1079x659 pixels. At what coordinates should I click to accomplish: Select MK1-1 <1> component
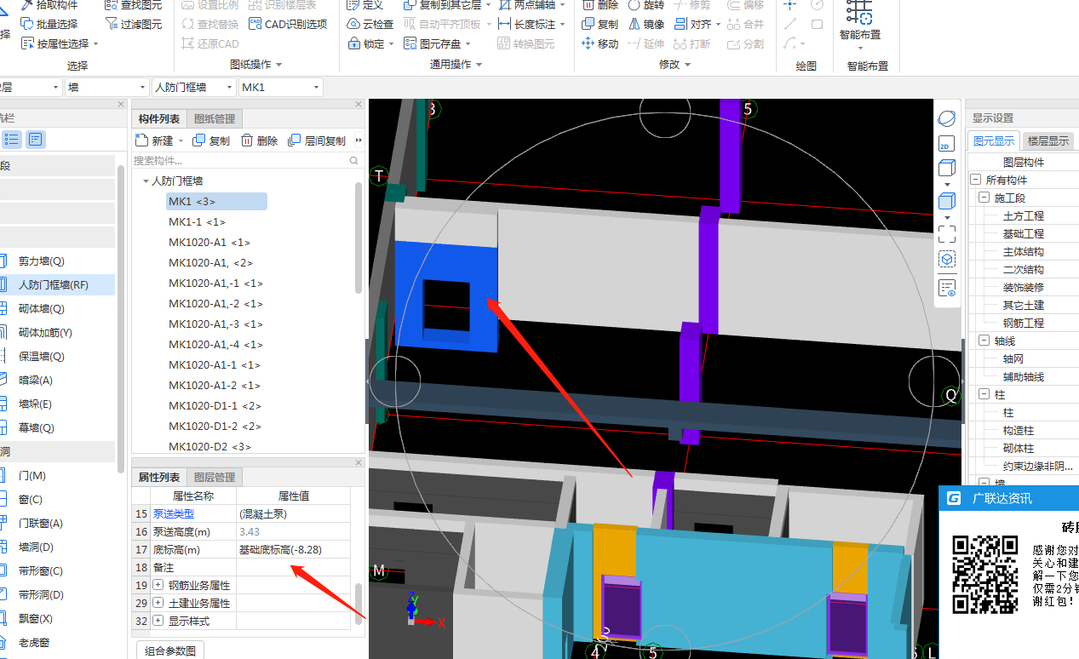point(198,221)
